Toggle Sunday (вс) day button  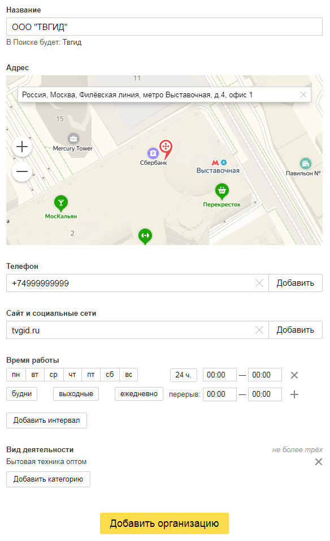[x=128, y=375]
